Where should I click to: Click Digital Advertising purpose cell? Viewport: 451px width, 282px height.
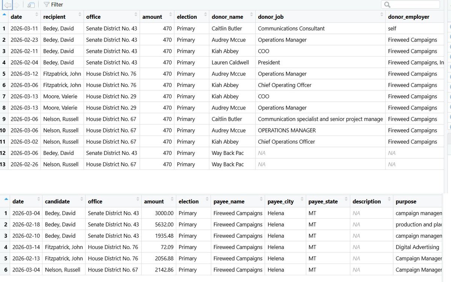417,247
